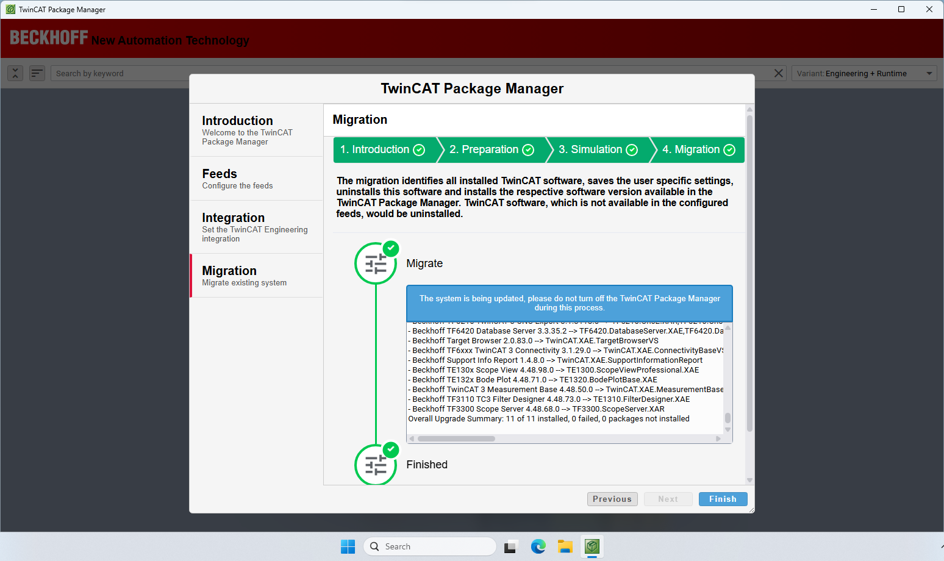Click the TE130x Scope View log line
Viewport: 944px width, 561px height.
pyautogui.click(x=554, y=370)
